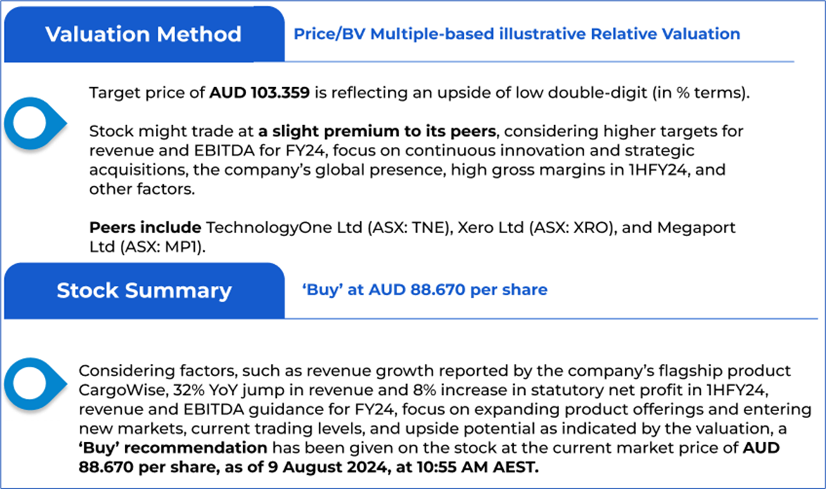Image resolution: width=826 pixels, height=489 pixels.
Task: Select the Valuation Method header tab
Action: (x=143, y=34)
